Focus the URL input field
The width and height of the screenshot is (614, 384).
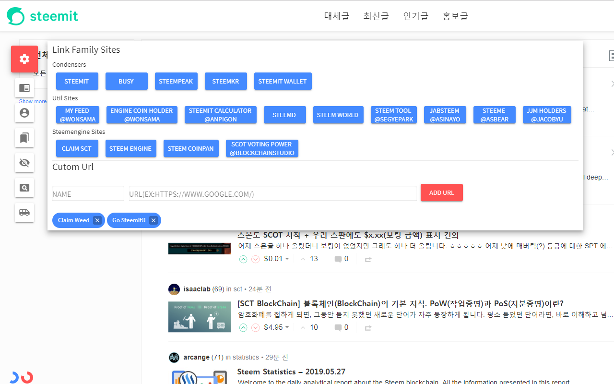point(273,194)
